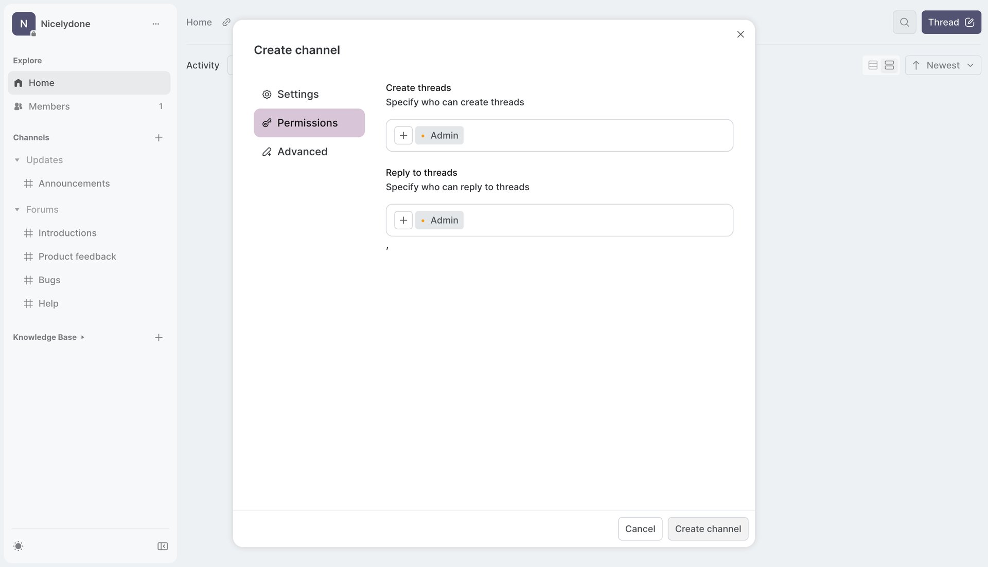Image resolution: width=988 pixels, height=567 pixels.
Task: Open the Advanced tab in the dialog
Action: click(x=303, y=152)
